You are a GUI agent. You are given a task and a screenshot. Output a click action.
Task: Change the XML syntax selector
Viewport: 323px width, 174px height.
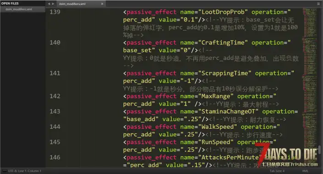click(305, 171)
